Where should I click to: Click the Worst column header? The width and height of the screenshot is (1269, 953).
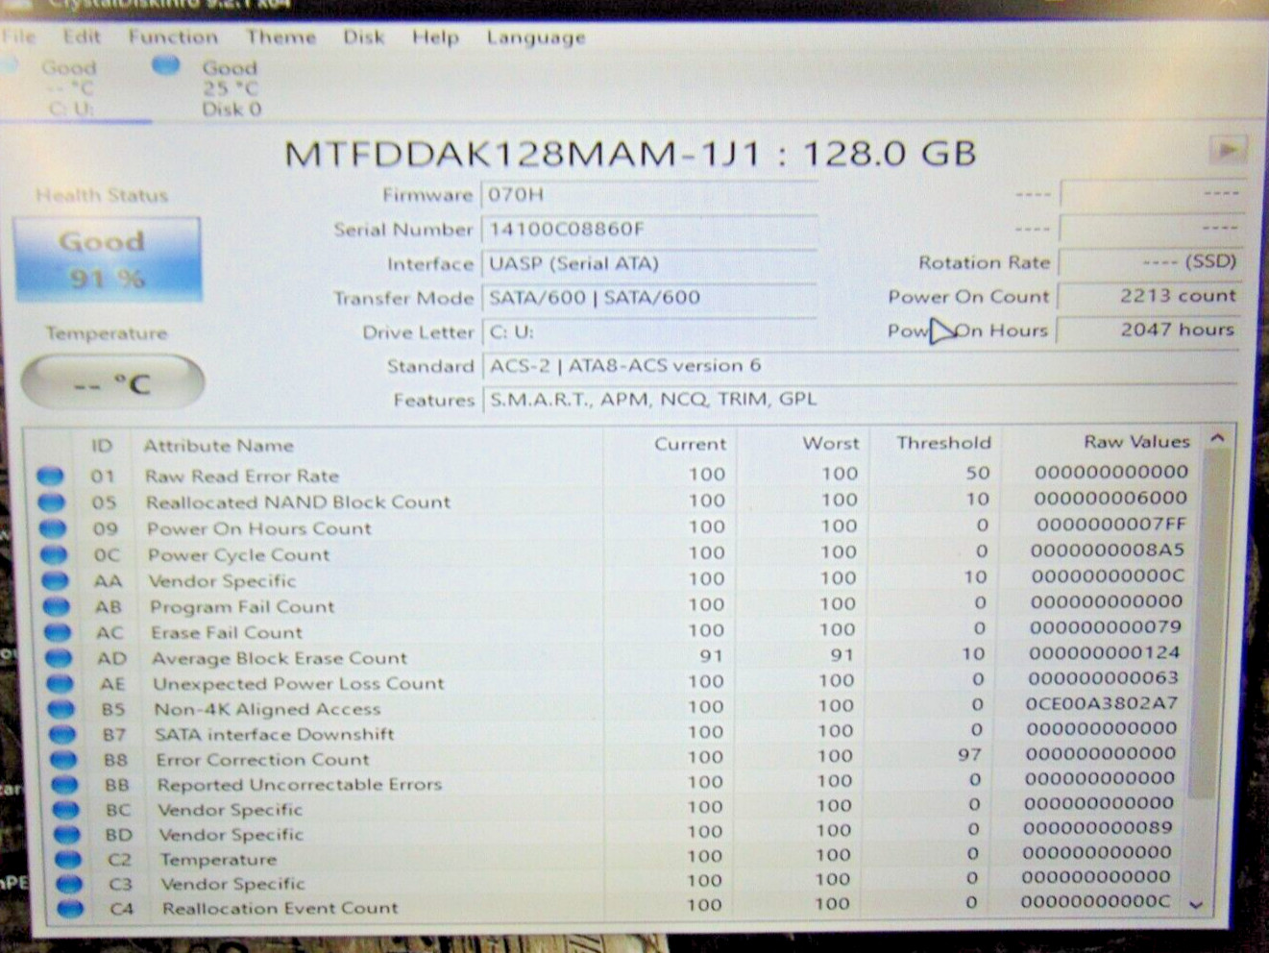[831, 443]
